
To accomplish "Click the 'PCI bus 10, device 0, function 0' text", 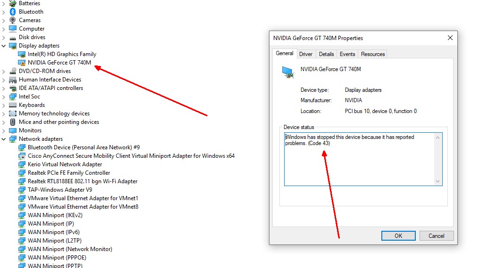I will point(380,111).
